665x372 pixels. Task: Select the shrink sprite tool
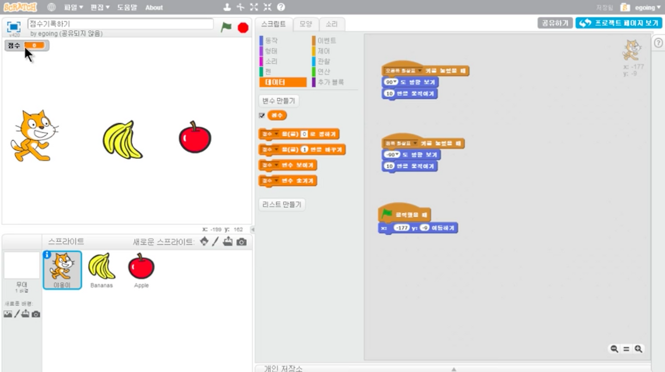[x=268, y=7]
